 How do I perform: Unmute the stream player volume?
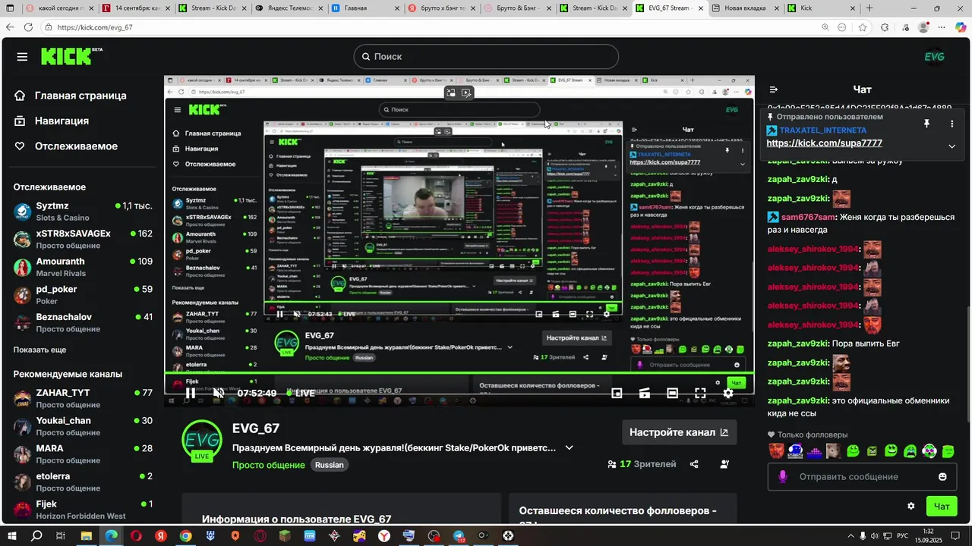pyautogui.click(x=219, y=393)
